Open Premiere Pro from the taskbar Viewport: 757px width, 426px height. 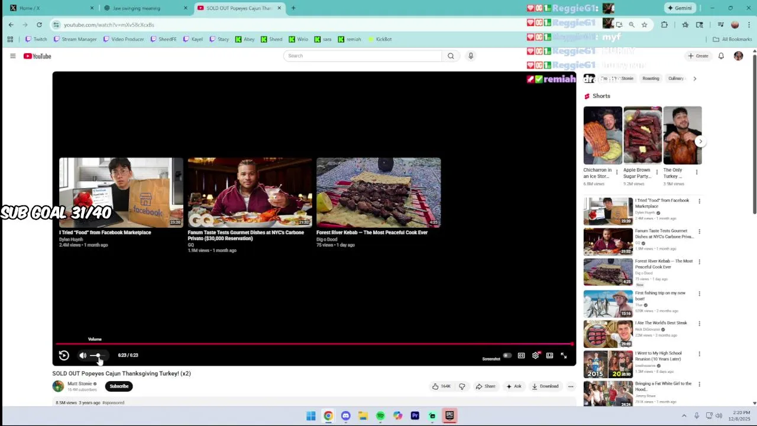415,415
